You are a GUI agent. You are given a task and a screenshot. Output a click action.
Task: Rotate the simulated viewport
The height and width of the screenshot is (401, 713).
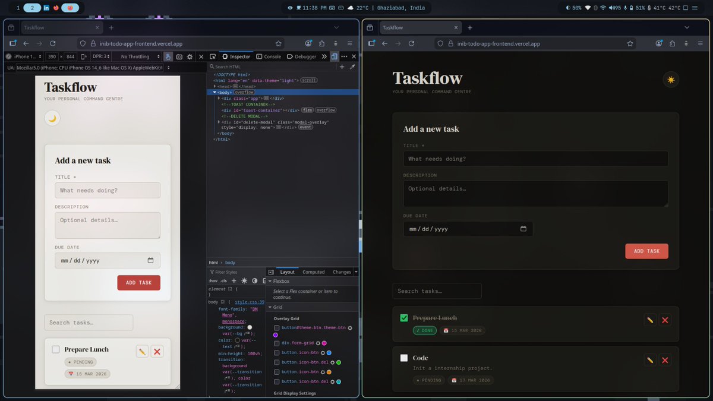pos(84,56)
